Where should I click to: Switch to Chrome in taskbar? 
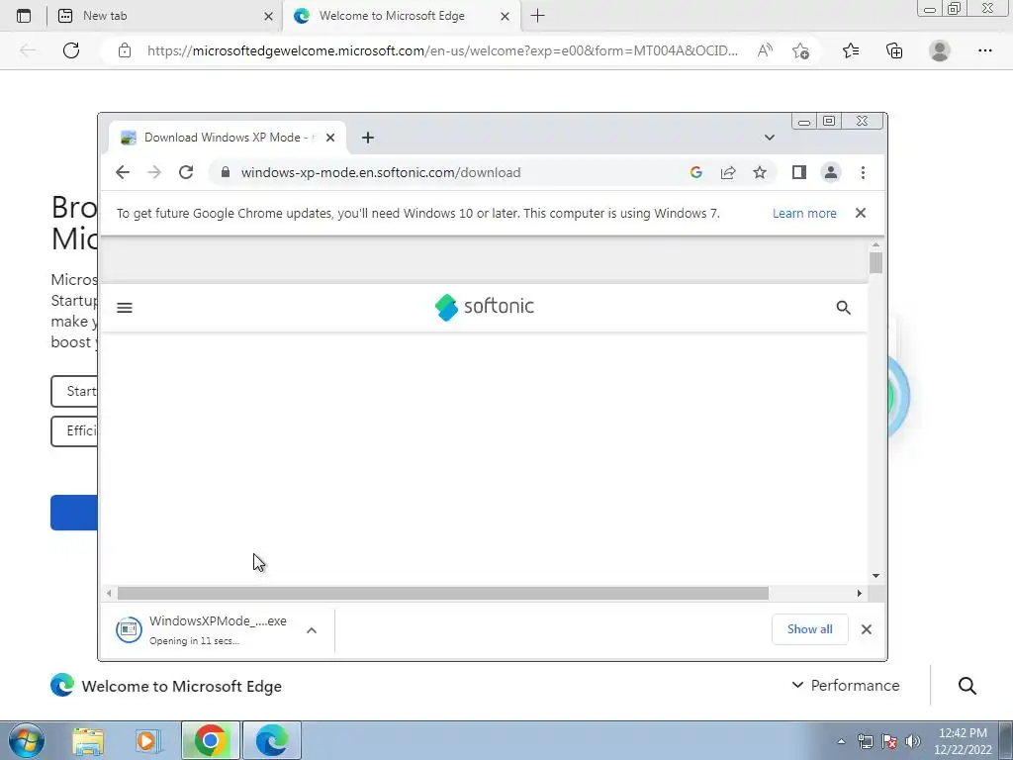tap(210, 740)
